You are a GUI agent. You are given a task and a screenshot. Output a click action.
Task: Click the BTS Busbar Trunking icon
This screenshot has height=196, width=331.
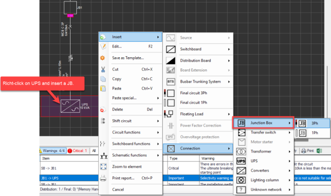(171, 82)
